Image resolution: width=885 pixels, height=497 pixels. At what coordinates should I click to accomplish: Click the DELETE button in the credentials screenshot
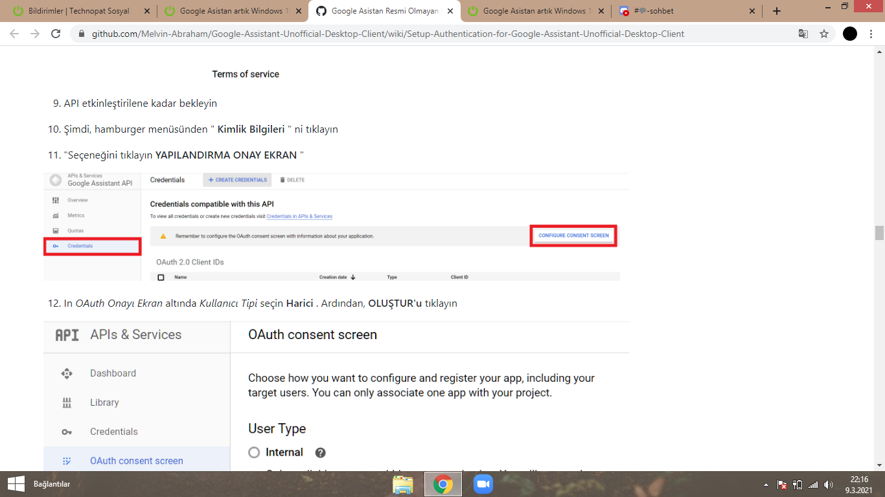click(x=292, y=180)
